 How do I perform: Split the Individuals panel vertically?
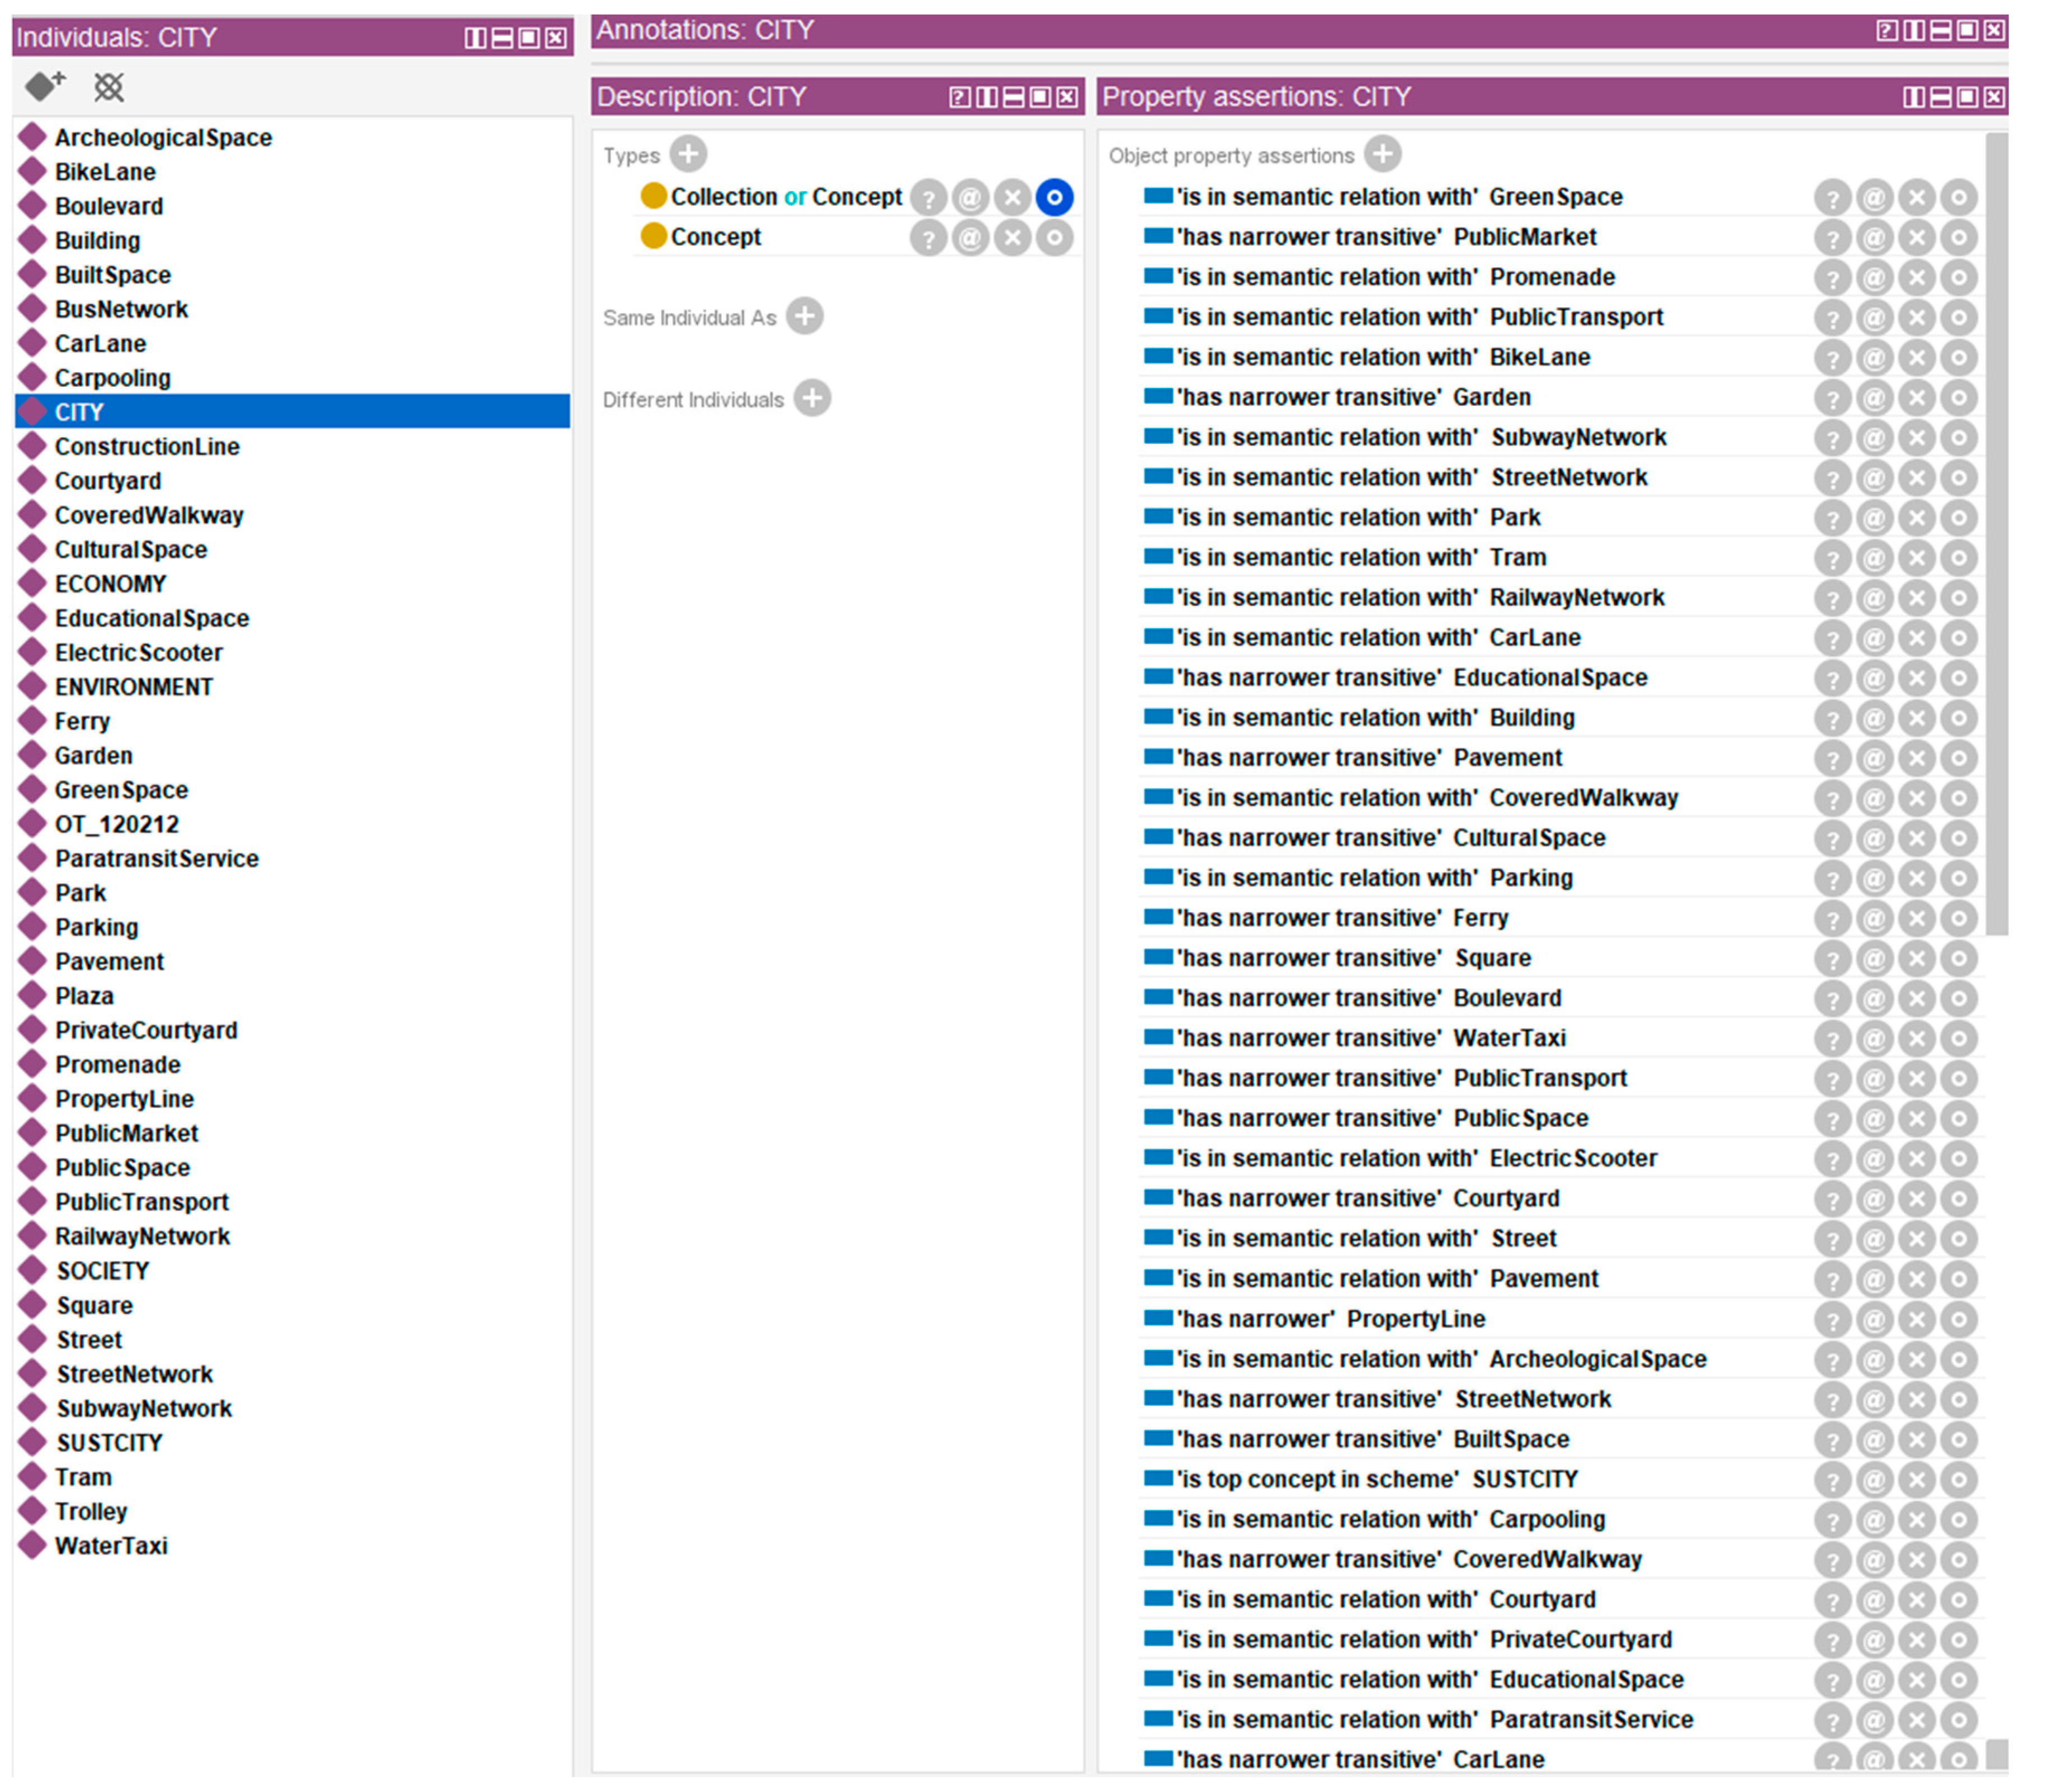click(475, 38)
